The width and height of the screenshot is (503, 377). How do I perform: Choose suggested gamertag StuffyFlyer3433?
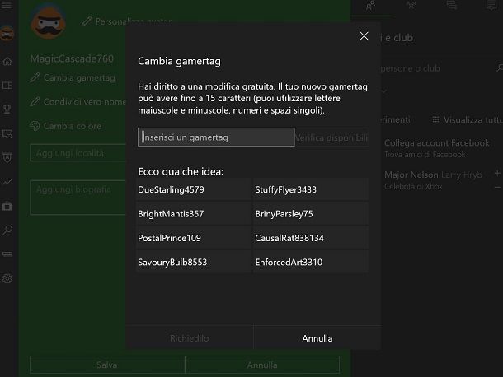click(x=311, y=189)
